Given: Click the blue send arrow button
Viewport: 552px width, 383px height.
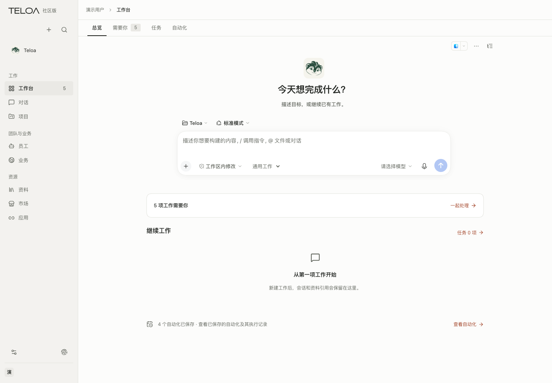Looking at the screenshot, I should 441,165.
